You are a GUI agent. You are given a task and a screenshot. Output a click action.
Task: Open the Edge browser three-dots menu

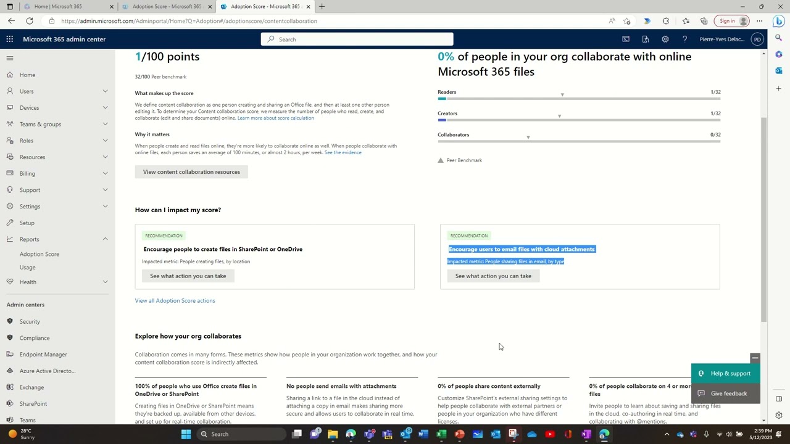click(760, 21)
